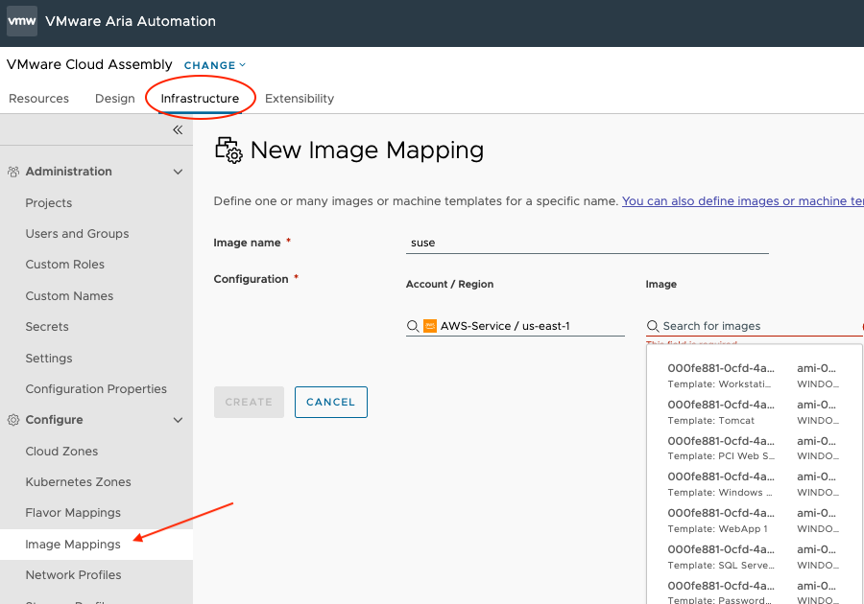Select the Template: SQL Serve... image entry
This screenshot has height=604, width=864.
[754, 557]
